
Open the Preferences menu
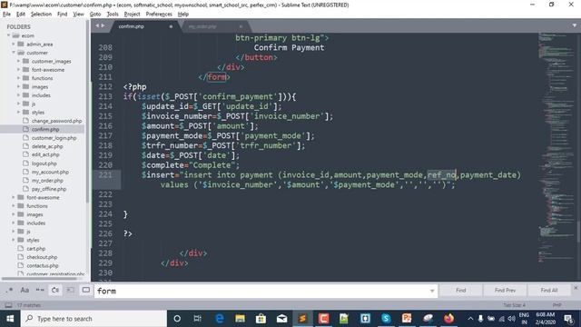point(159,15)
